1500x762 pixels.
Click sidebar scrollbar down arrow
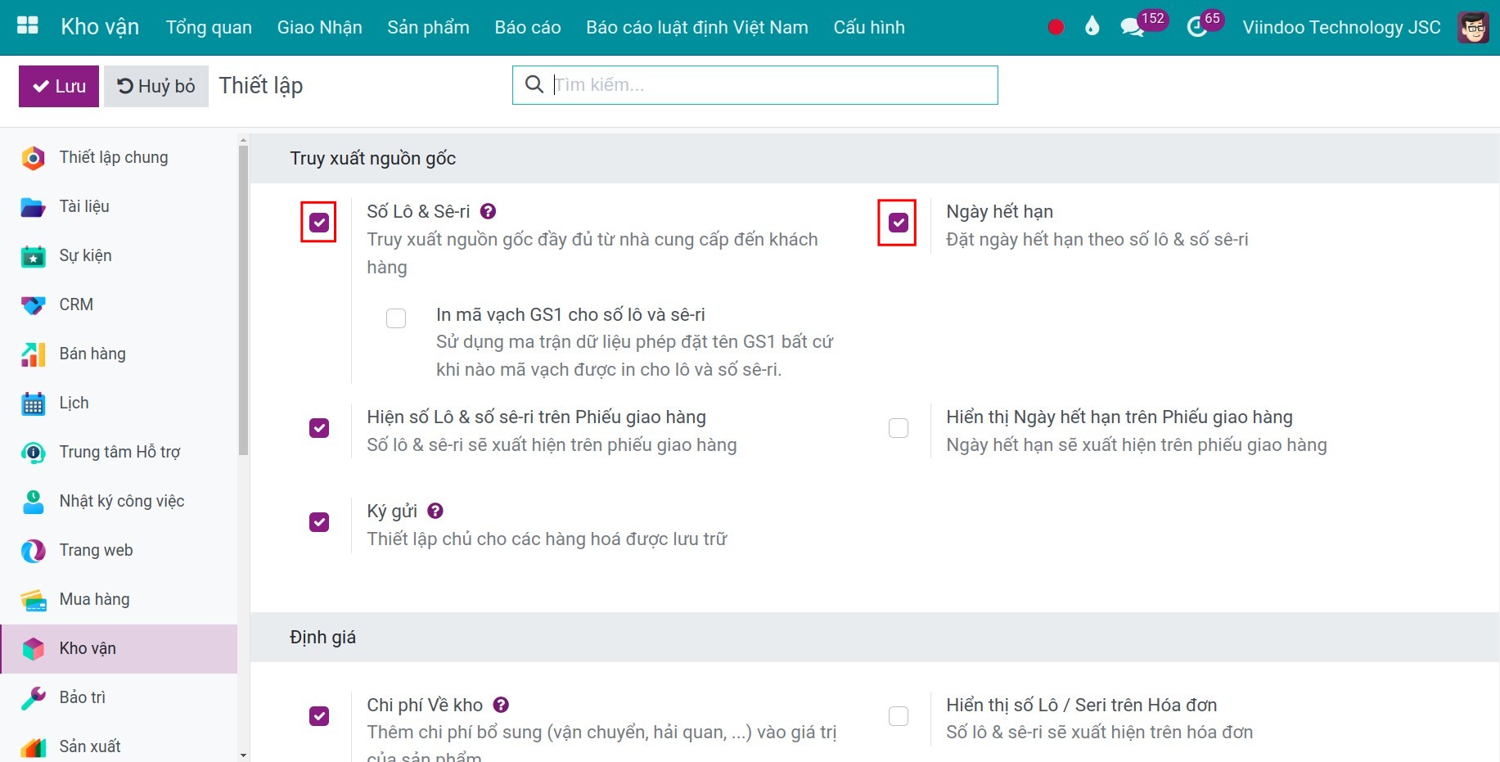(x=243, y=755)
